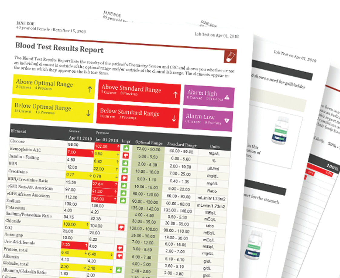Click the Albumin/Globulin Ratio row label

click(24, 271)
